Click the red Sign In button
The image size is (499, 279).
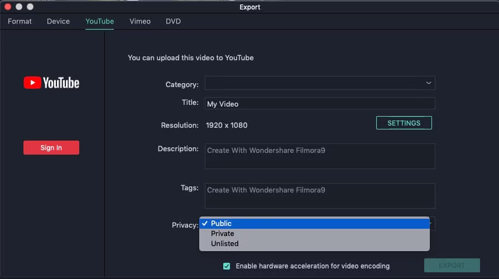coord(51,147)
